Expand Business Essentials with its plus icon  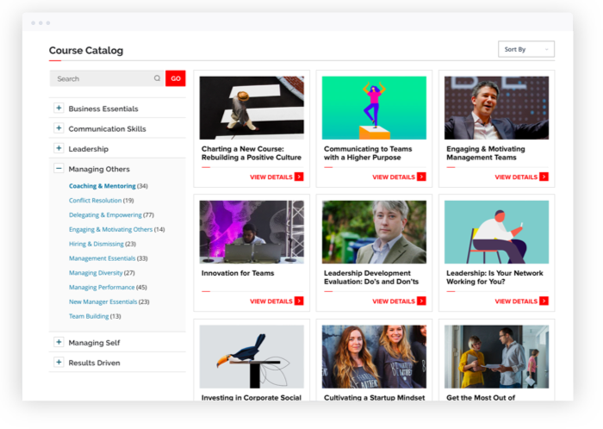click(59, 108)
